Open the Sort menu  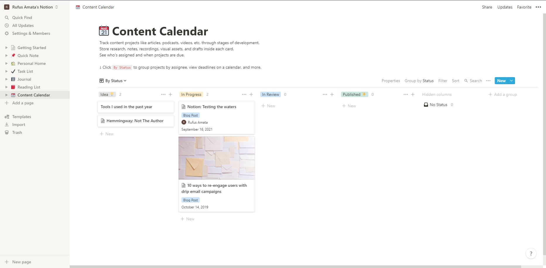tap(456, 81)
